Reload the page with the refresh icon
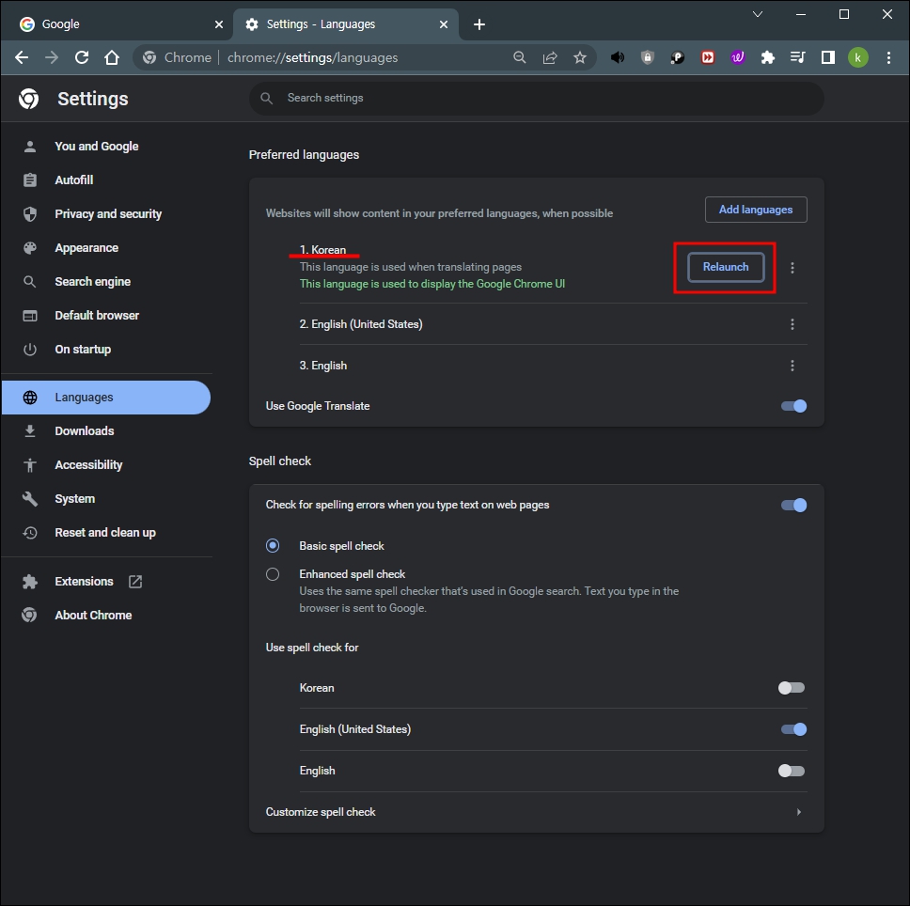The height and width of the screenshot is (906, 910). (82, 57)
